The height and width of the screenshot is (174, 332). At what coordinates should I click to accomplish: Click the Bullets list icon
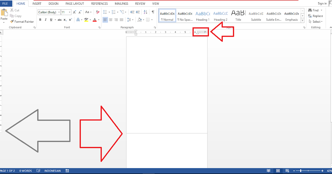tap(105, 12)
